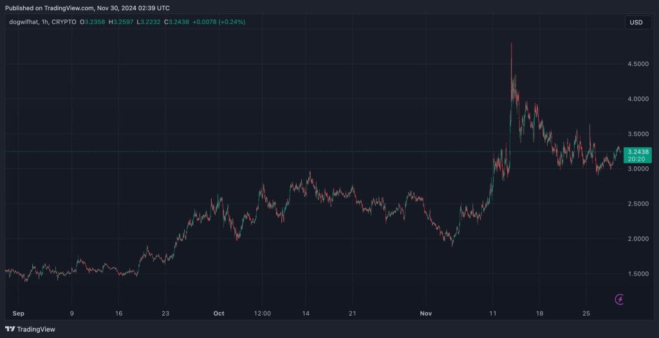Screen dimensions: 659x338
Task: Click the 2.5000 price axis label
Action: [x=638, y=204]
